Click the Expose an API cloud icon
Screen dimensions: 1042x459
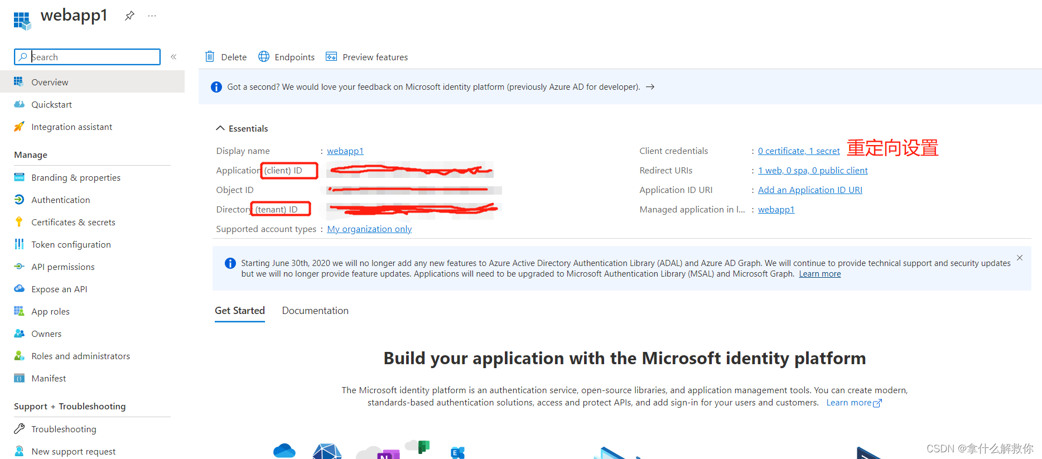19,289
